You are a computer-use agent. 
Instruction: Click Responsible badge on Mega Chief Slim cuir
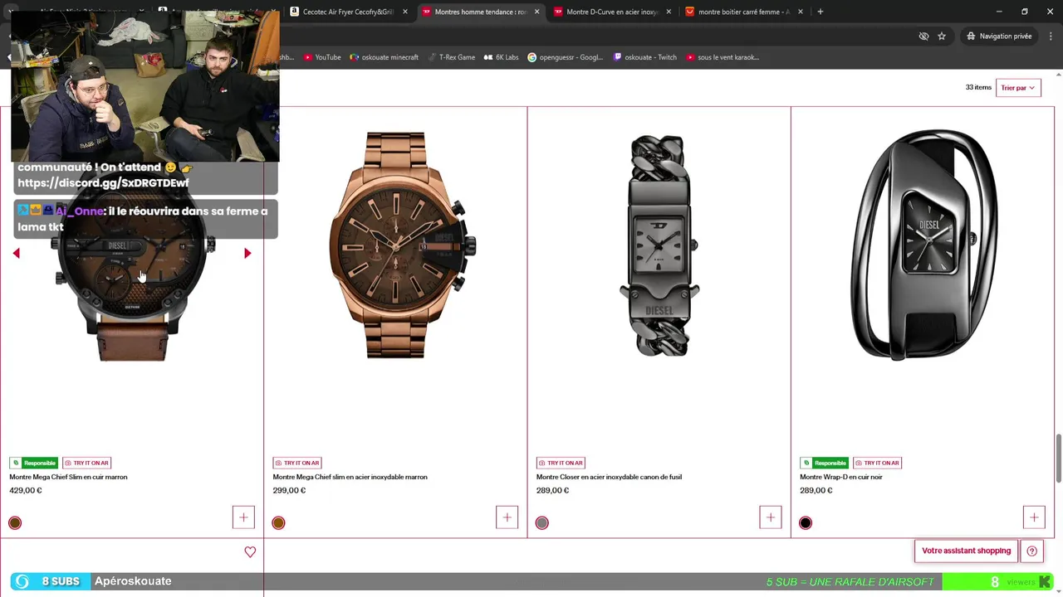point(34,463)
